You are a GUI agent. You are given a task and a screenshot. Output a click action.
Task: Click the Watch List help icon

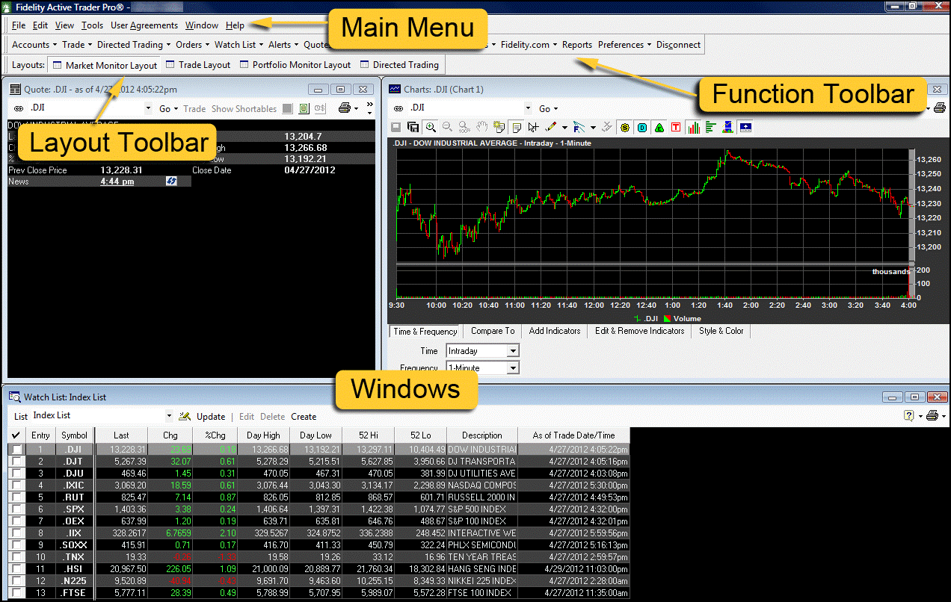point(909,416)
